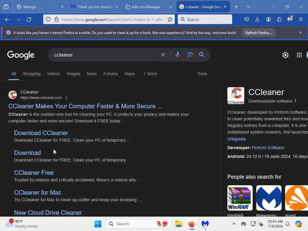Click the site lock padlock icon
The image size is (308, 231).
pos(57,19)
